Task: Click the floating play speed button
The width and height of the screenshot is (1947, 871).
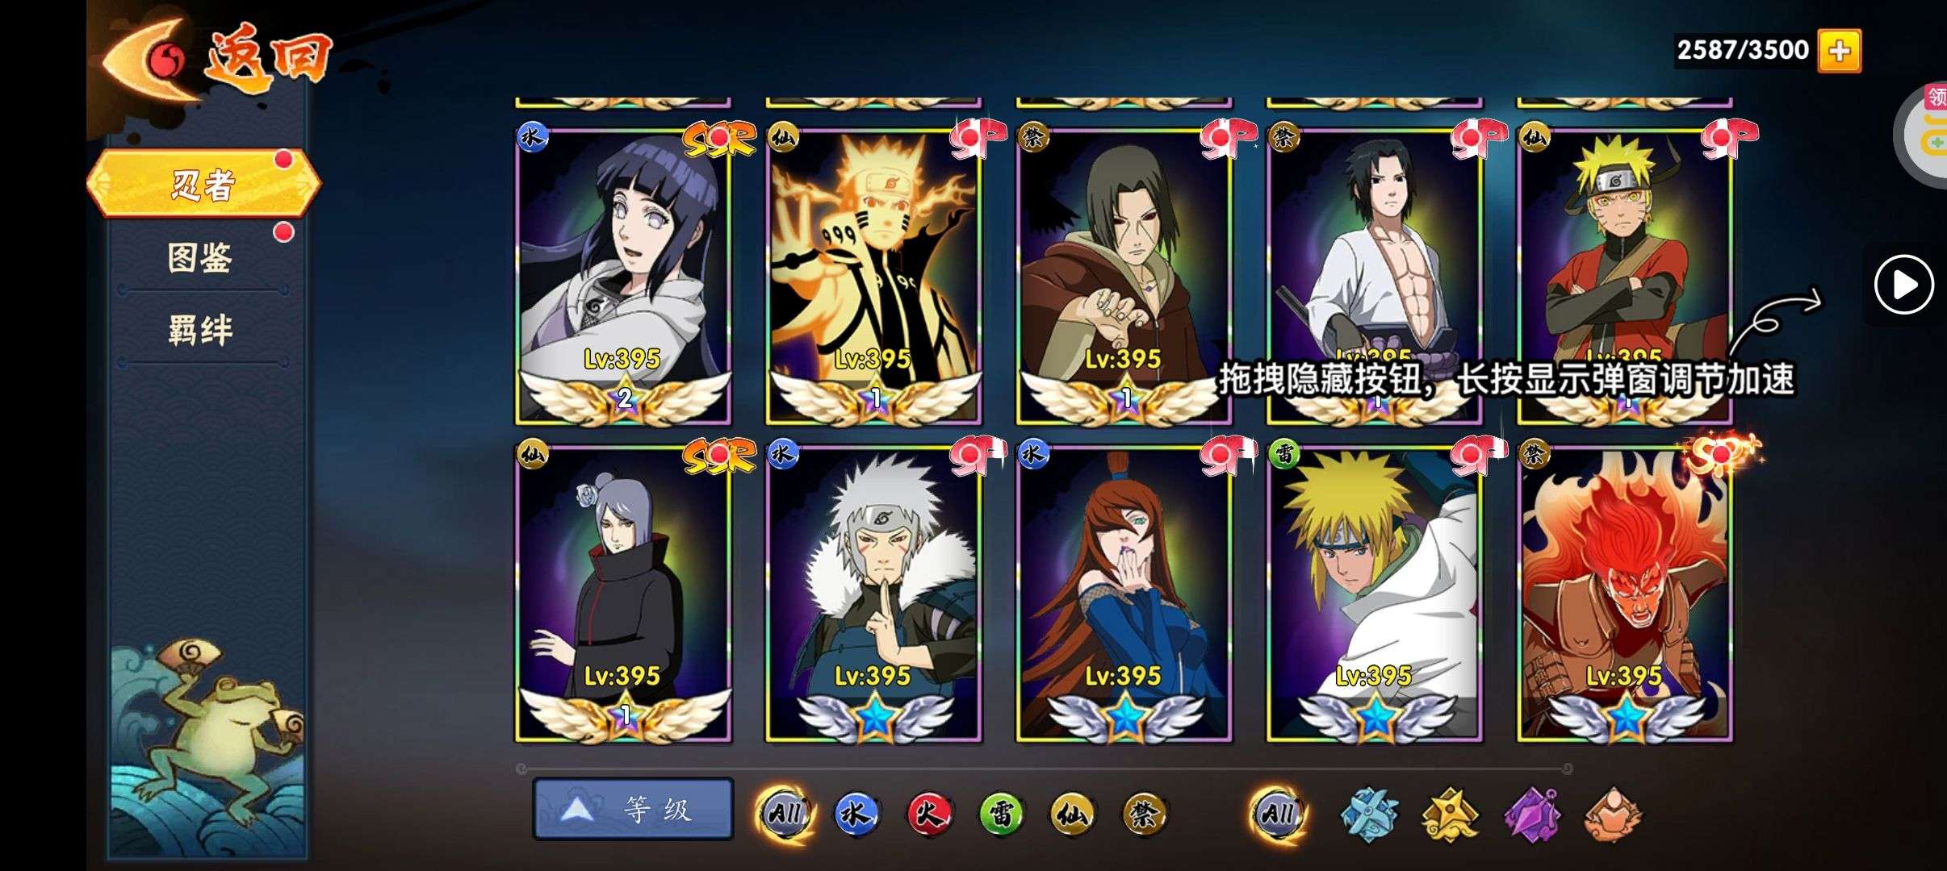Action: [x=1903, y=284]
